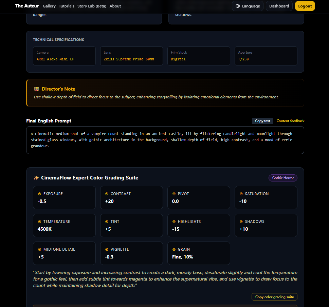
Task: Click the ARRI Alexa Mini LF value
Action: (55, 59)
